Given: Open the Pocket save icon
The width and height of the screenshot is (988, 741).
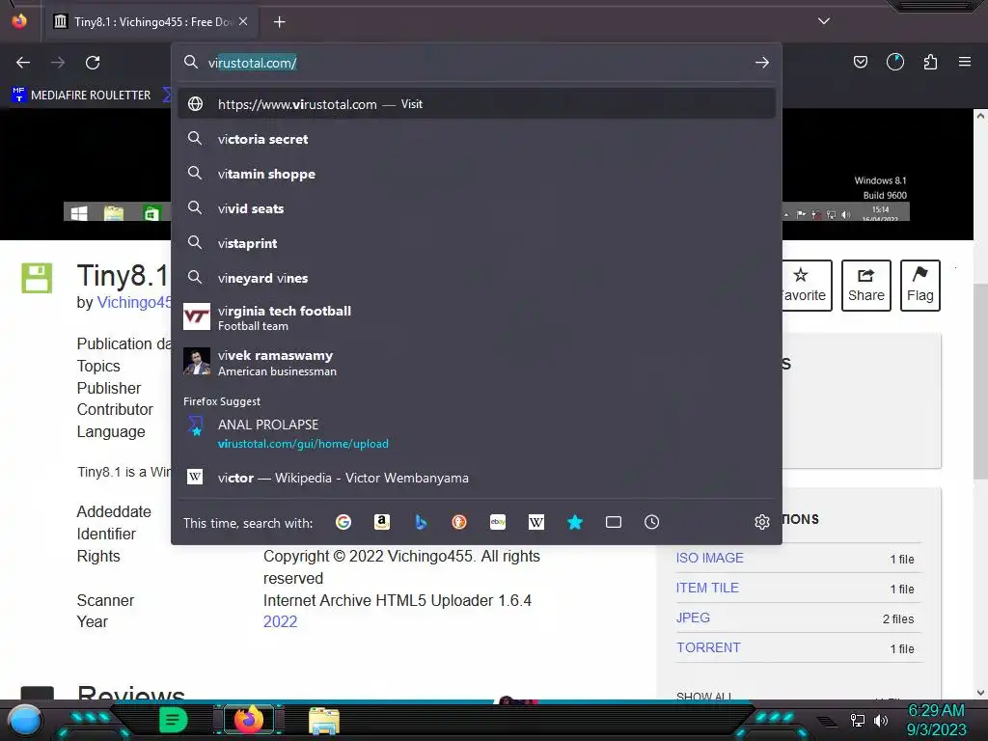Looking at the screenshot, I should click(860, 62).
